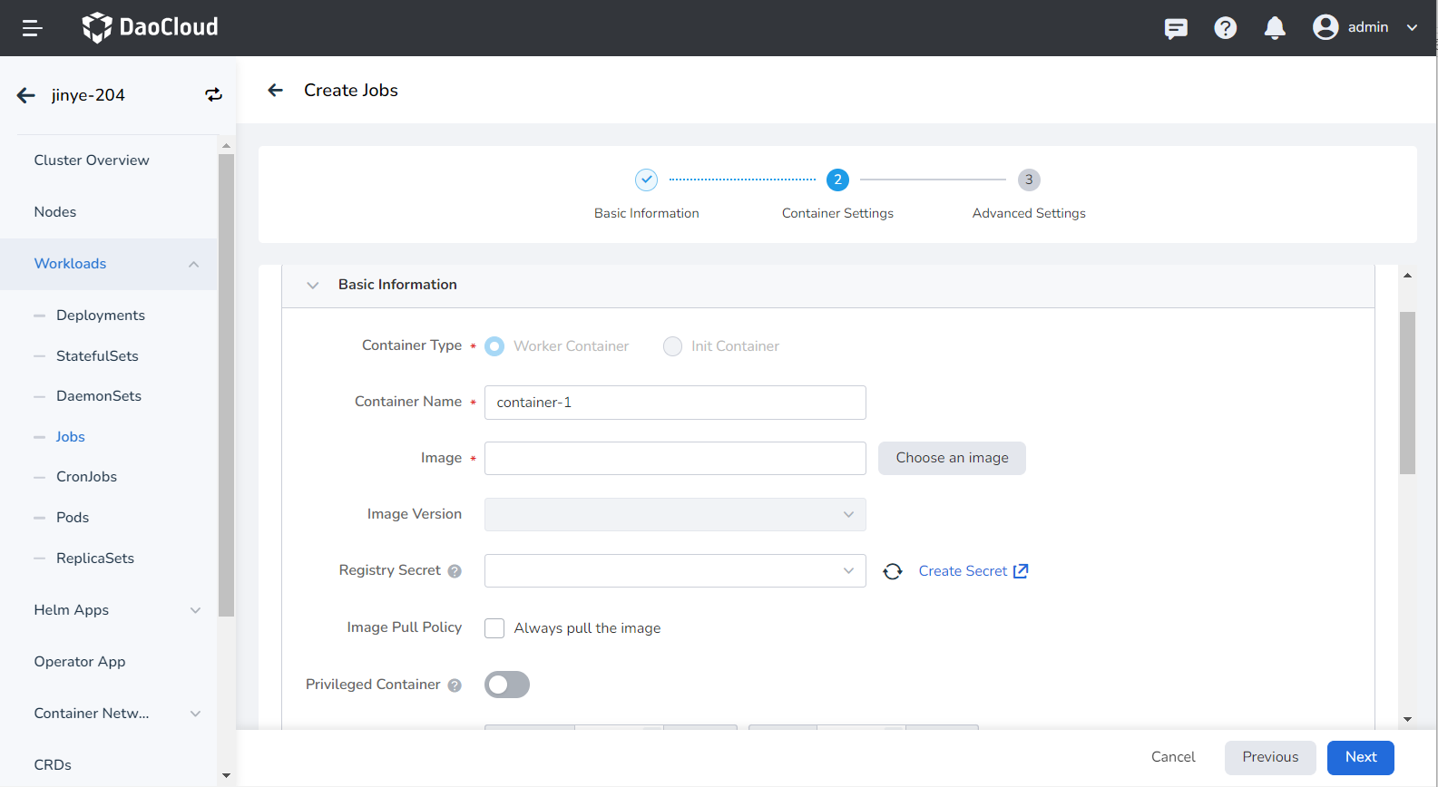
Task: Click the form's vertical scrollbar thumb
Action: coord(1407,393)
